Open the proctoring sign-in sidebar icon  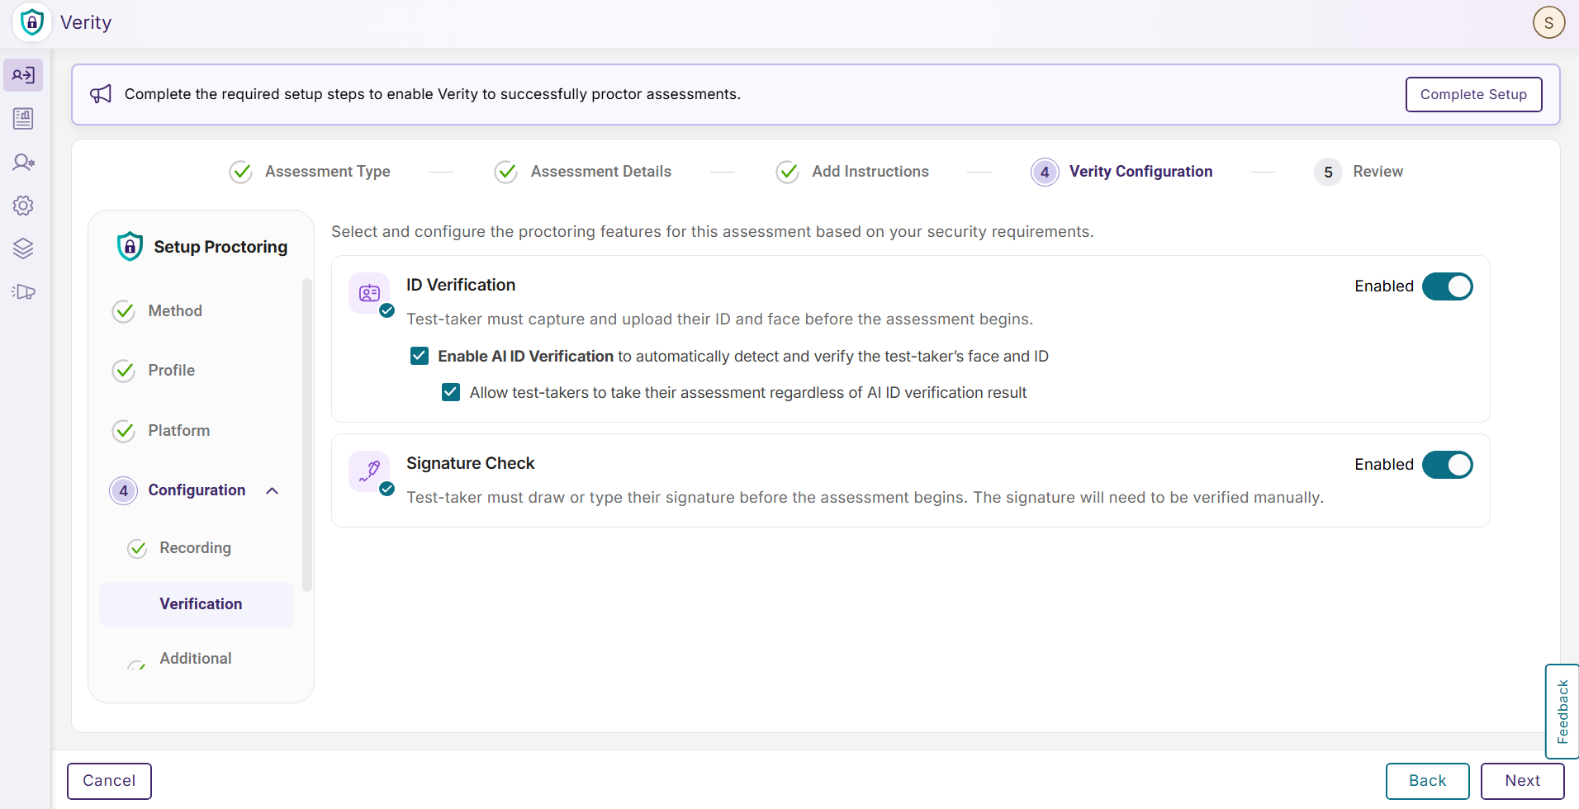click(23, 75)
